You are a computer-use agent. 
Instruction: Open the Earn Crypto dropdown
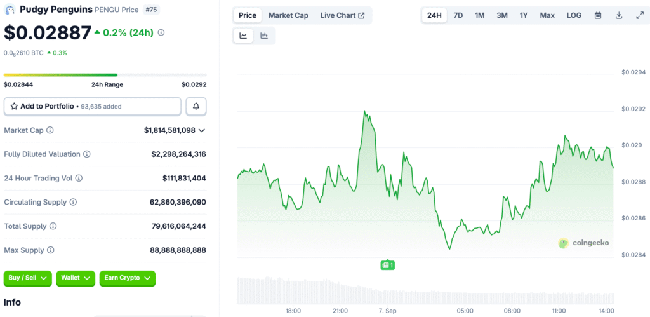coord(127,278)
